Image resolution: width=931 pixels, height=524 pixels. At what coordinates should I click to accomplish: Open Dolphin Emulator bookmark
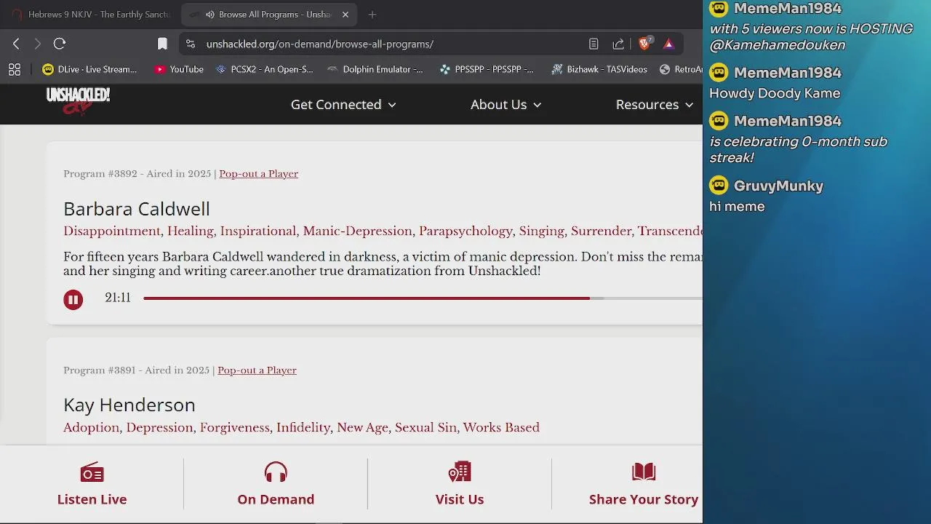375,69
